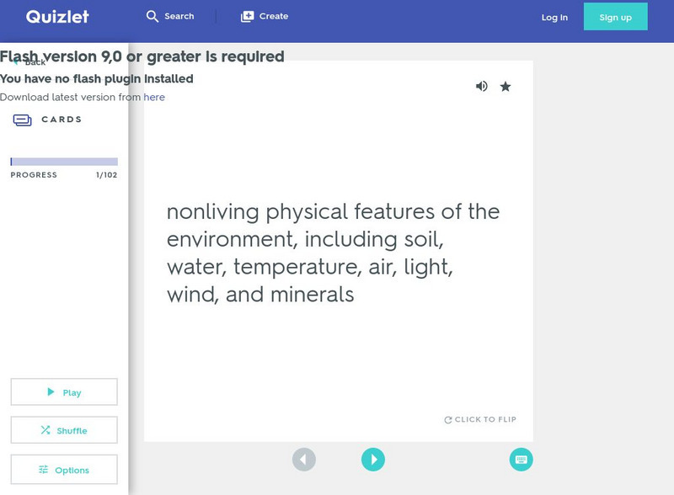Click the Cards mode icon in the sidebar
The height and width of the screenshot is (495, 674).
[x=23, y=119]
